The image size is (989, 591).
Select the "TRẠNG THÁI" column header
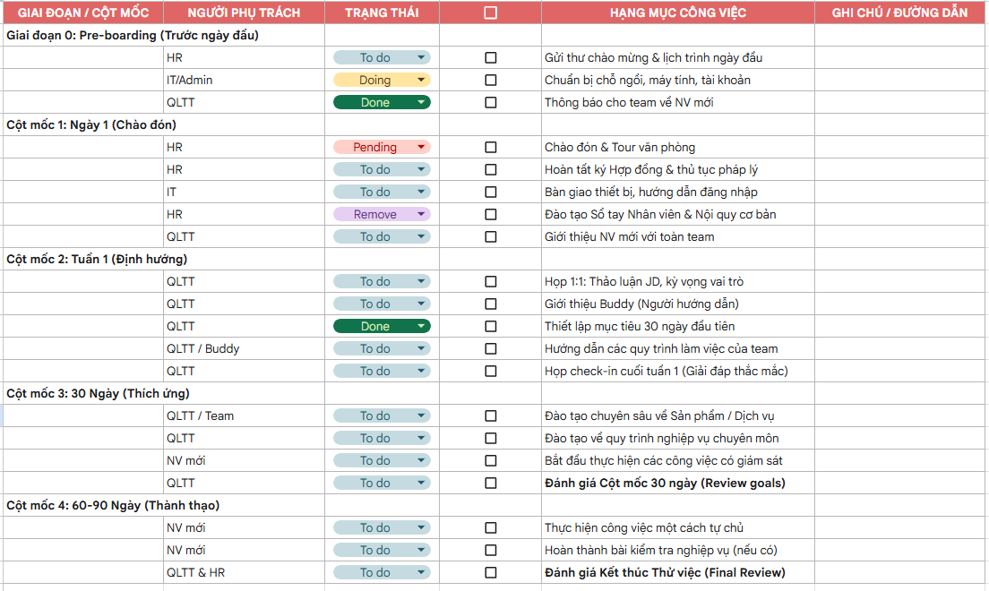pos(382,13)
